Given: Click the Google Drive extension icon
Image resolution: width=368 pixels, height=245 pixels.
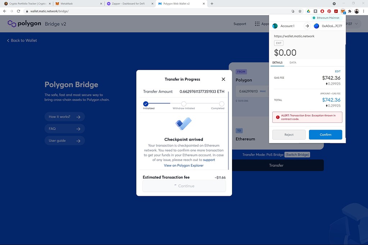Looking at the screenshot, I should click(x=308, y=11).
